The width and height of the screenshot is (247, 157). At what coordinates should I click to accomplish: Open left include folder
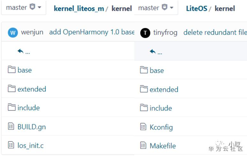pos(28,108)
